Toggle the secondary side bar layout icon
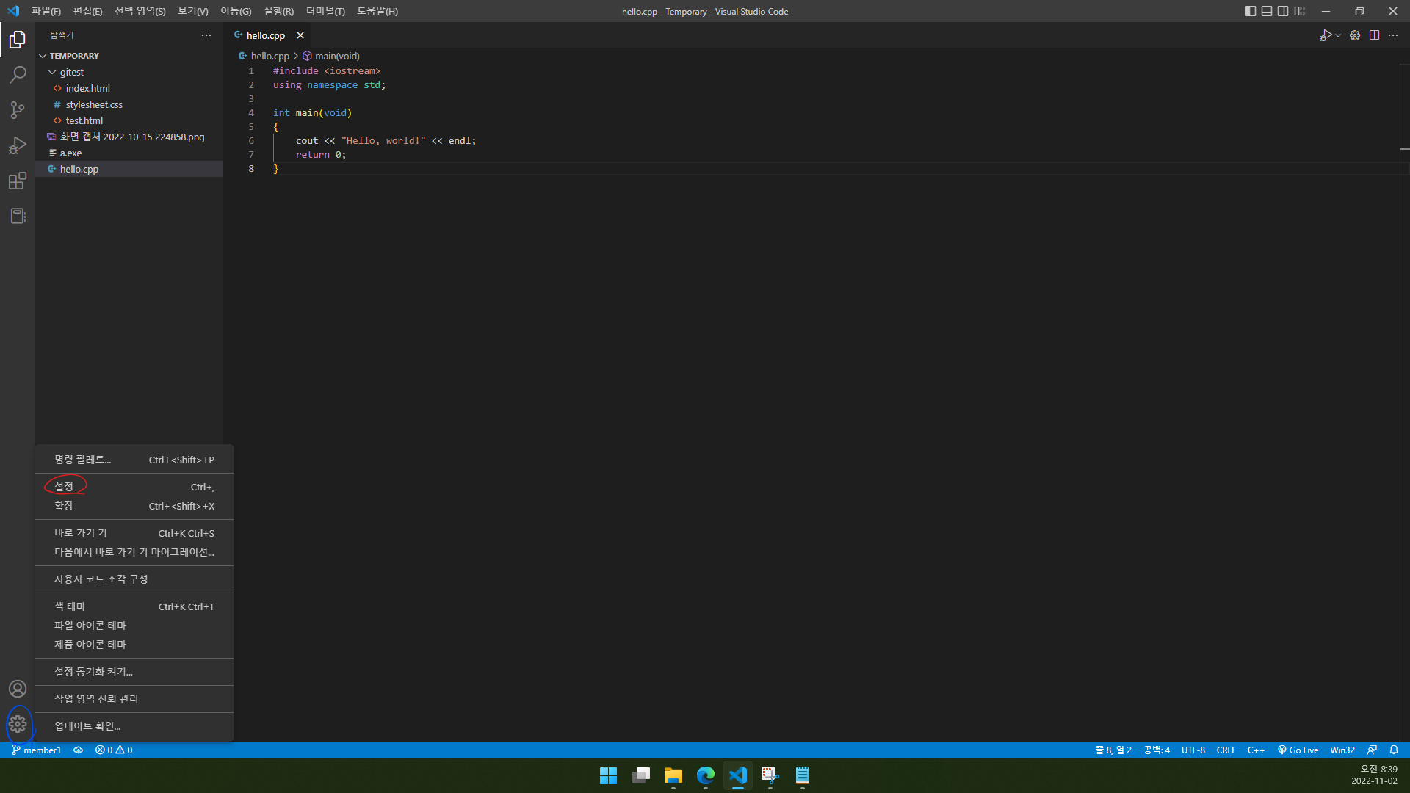Viewport: 1410px width, 793px height. (x=1283, y=11)
